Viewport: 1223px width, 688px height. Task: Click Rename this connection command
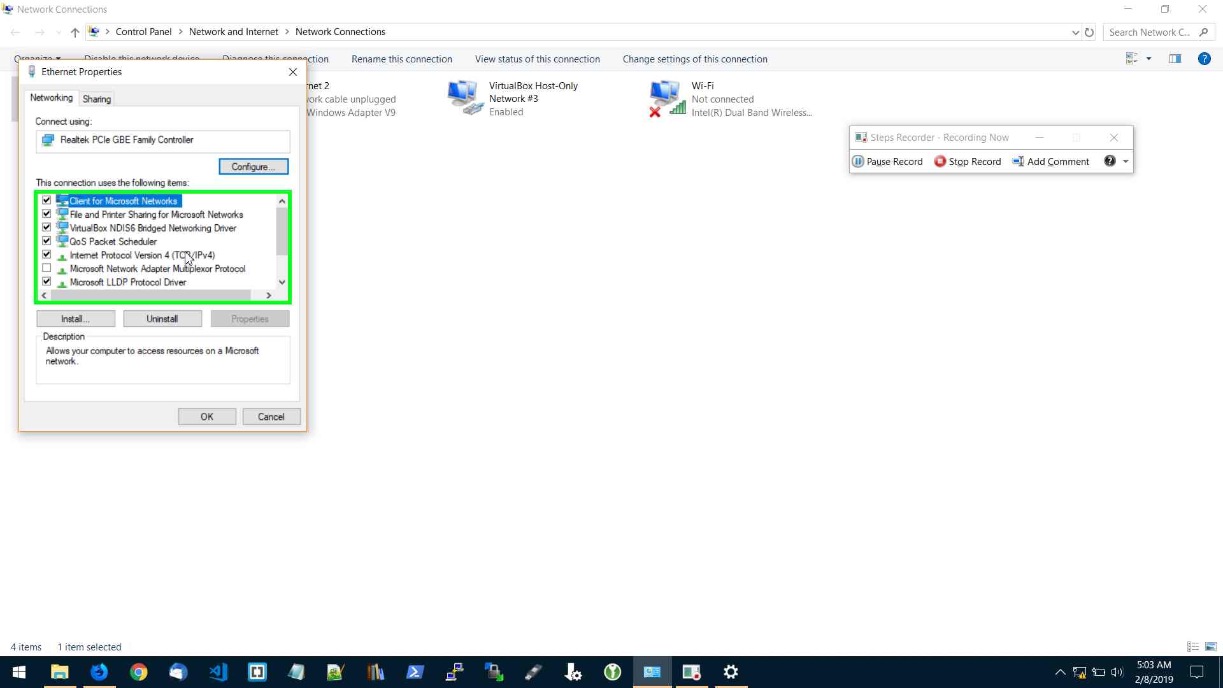[x=401, y=59]
